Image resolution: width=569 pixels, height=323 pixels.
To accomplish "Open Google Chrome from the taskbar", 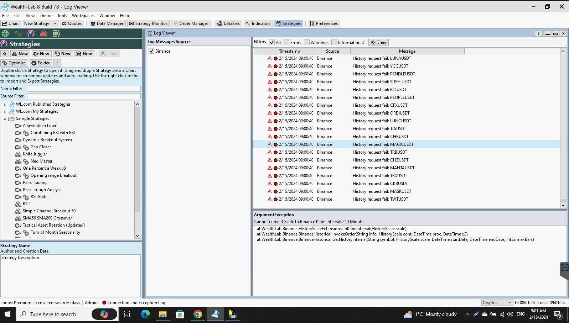I will (198, 314).
